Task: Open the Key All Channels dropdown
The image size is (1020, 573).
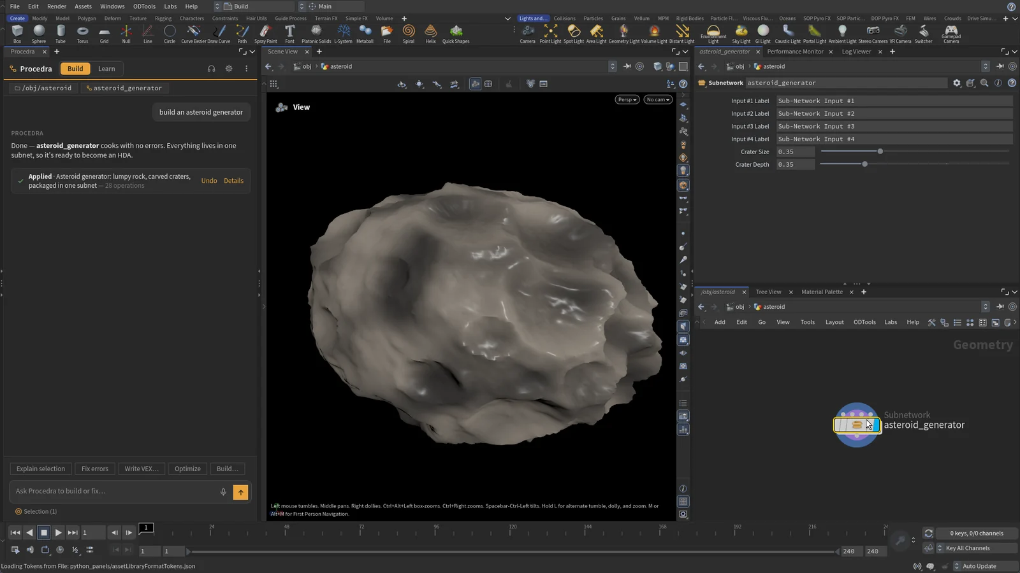Action: 976,548
